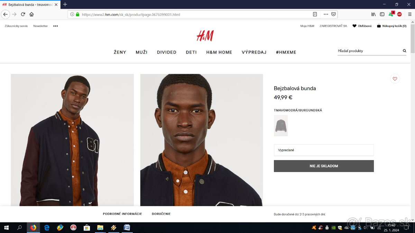Click the Hľadať produkty search field
The width and height of the screenshot is (415, 233).
[369, 51]
